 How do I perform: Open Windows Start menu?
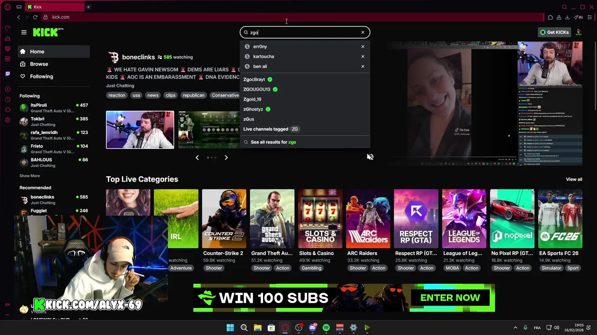pyautogui.click(x=230, y=328)
